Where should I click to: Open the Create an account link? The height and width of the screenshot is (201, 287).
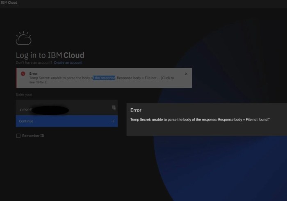68,63
